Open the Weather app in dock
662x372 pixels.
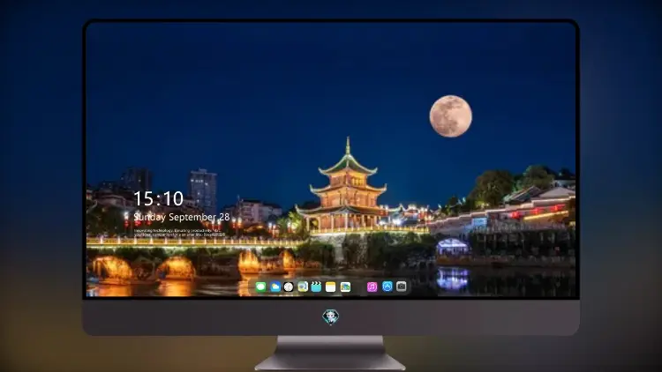tap(275, 286)
